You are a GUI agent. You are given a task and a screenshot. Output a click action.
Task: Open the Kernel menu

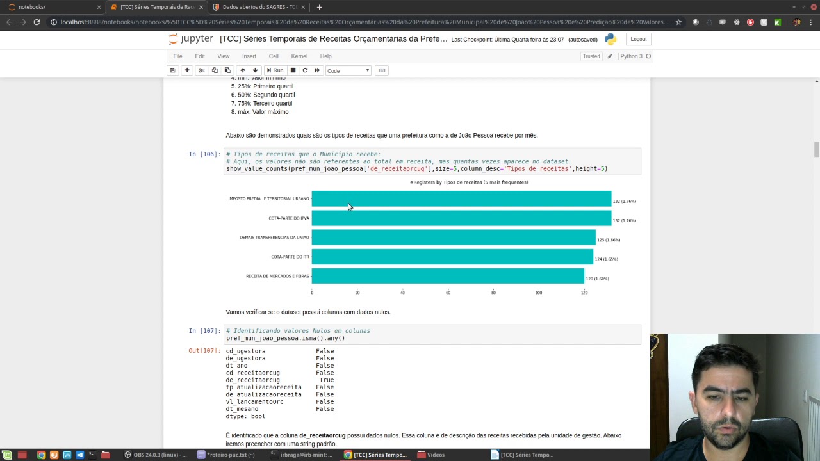click(299, 56)
